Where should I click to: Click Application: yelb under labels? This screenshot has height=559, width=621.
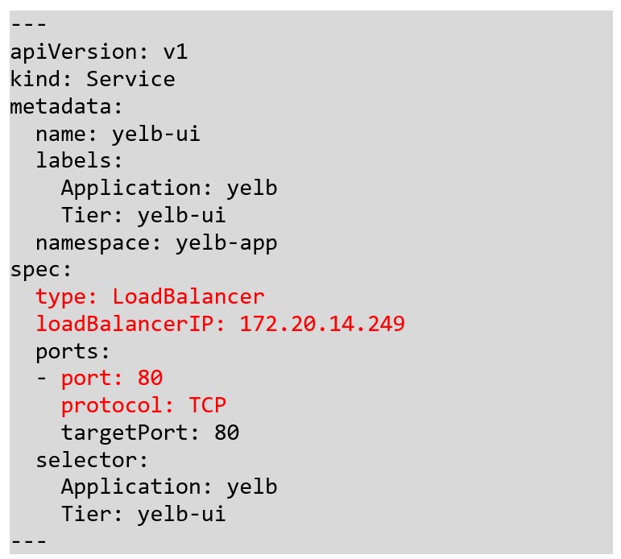168,188
